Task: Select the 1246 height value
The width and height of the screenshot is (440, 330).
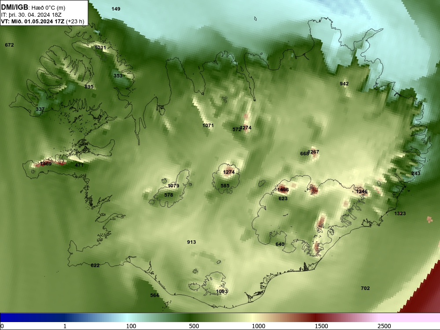Action: tap(362, 192)
